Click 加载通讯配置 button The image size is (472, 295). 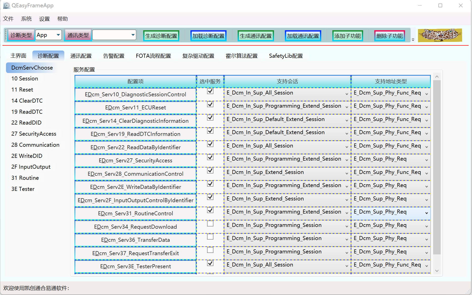[x=303, y=36]
